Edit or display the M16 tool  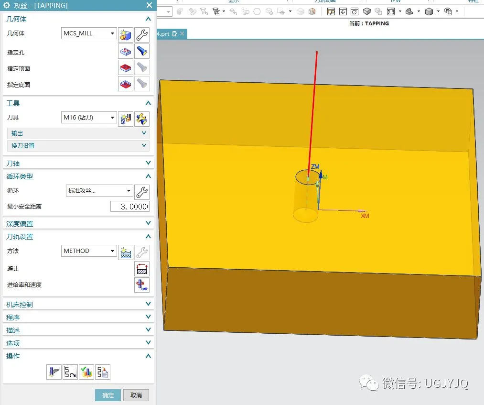coord(142,119)
